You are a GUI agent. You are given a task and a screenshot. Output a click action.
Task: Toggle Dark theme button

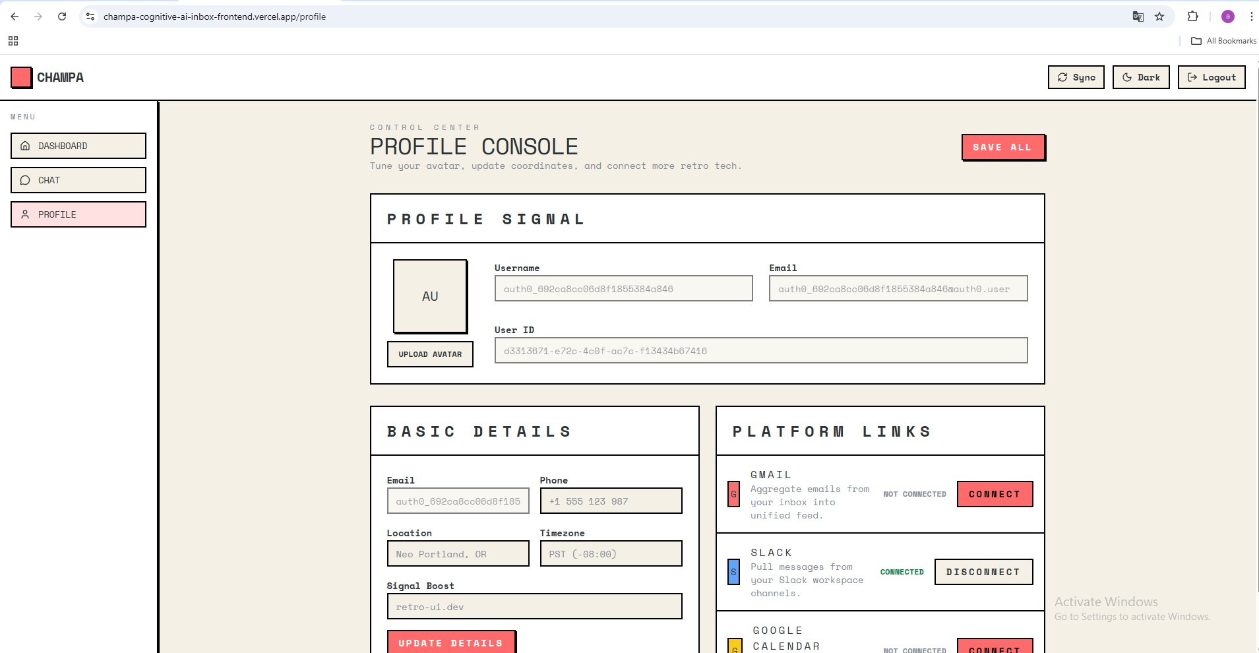[1141, 77]
